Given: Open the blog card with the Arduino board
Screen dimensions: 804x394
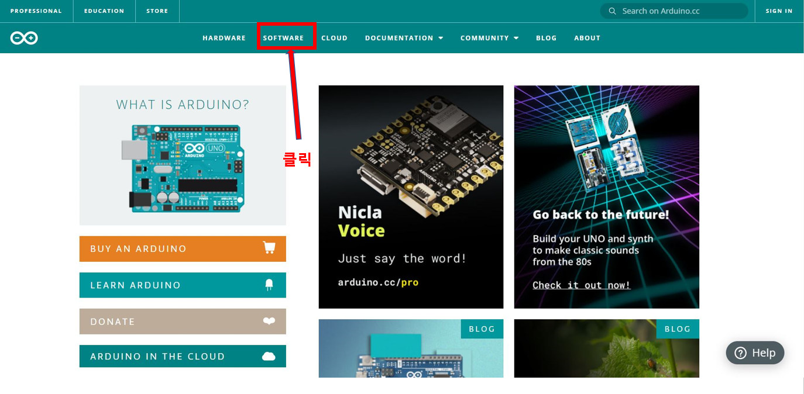Looking at the screenshot, I should 411,348.
